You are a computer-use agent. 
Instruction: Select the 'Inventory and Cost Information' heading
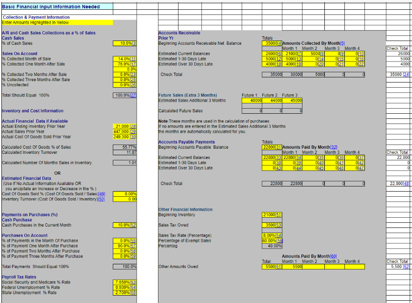[x=33, y=111]
